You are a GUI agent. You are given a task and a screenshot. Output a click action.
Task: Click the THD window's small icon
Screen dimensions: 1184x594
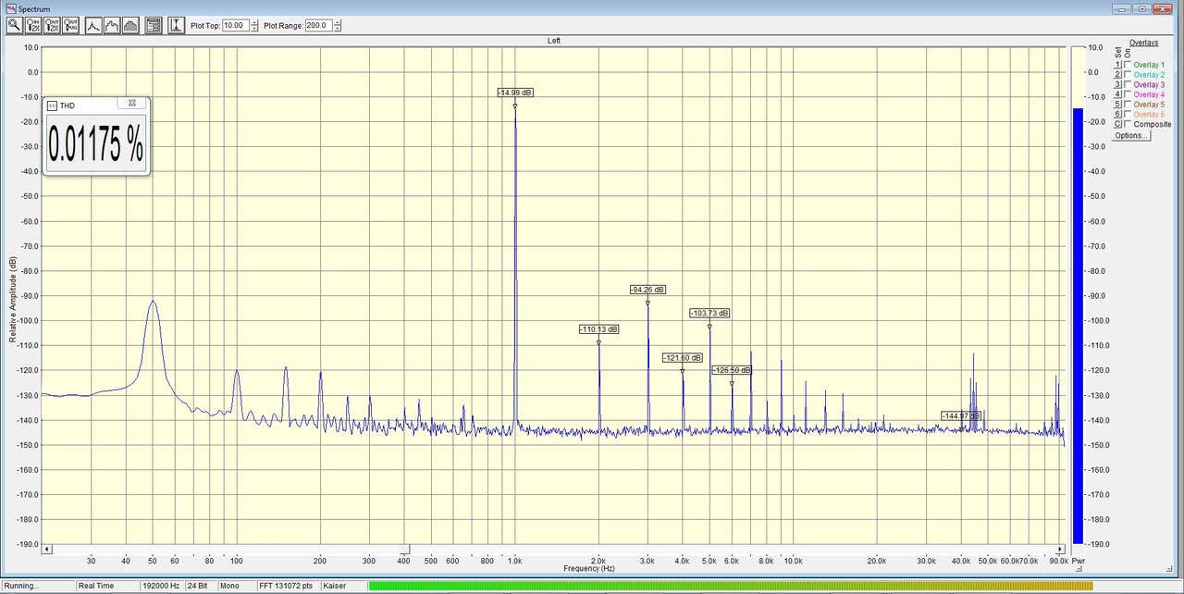(x=52, y=105)
